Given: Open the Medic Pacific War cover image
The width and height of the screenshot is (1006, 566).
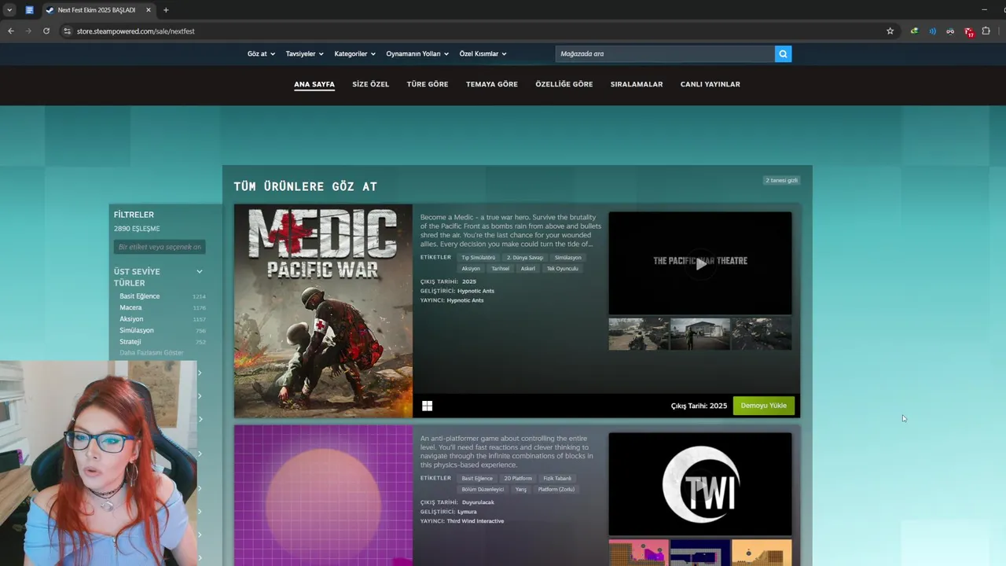Looking at the screenshot, I should (x=323, y=311).
